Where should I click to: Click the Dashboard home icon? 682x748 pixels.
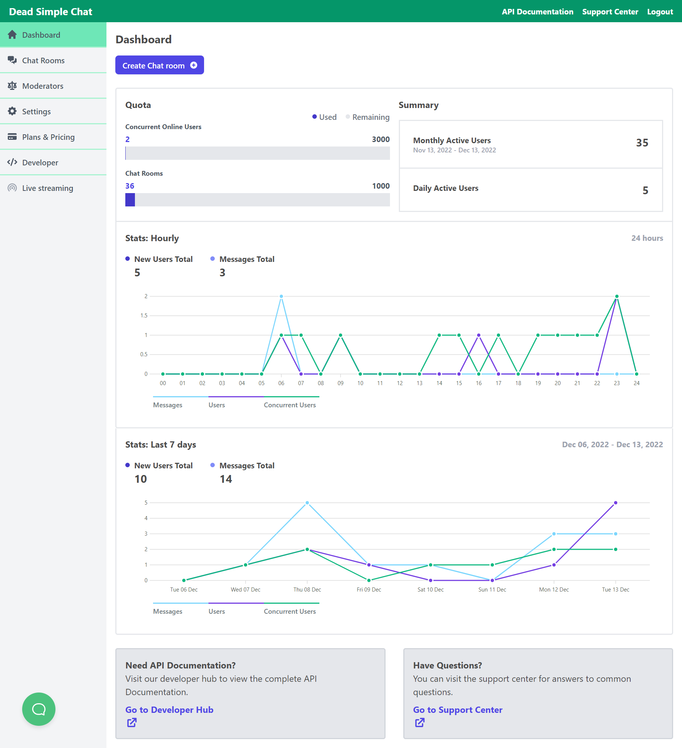click(12, 35)
